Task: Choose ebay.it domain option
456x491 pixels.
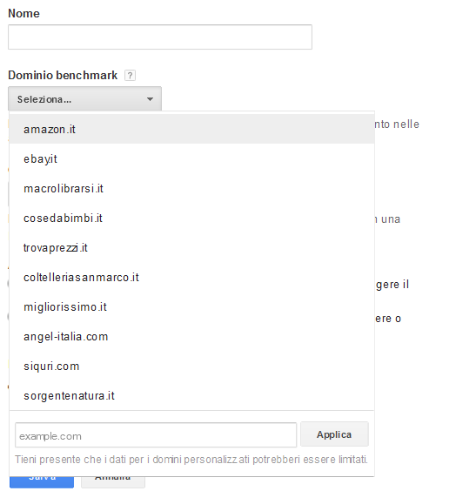Action: [191, 158]
